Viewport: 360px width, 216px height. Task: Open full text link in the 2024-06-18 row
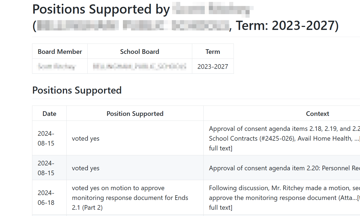221,208
